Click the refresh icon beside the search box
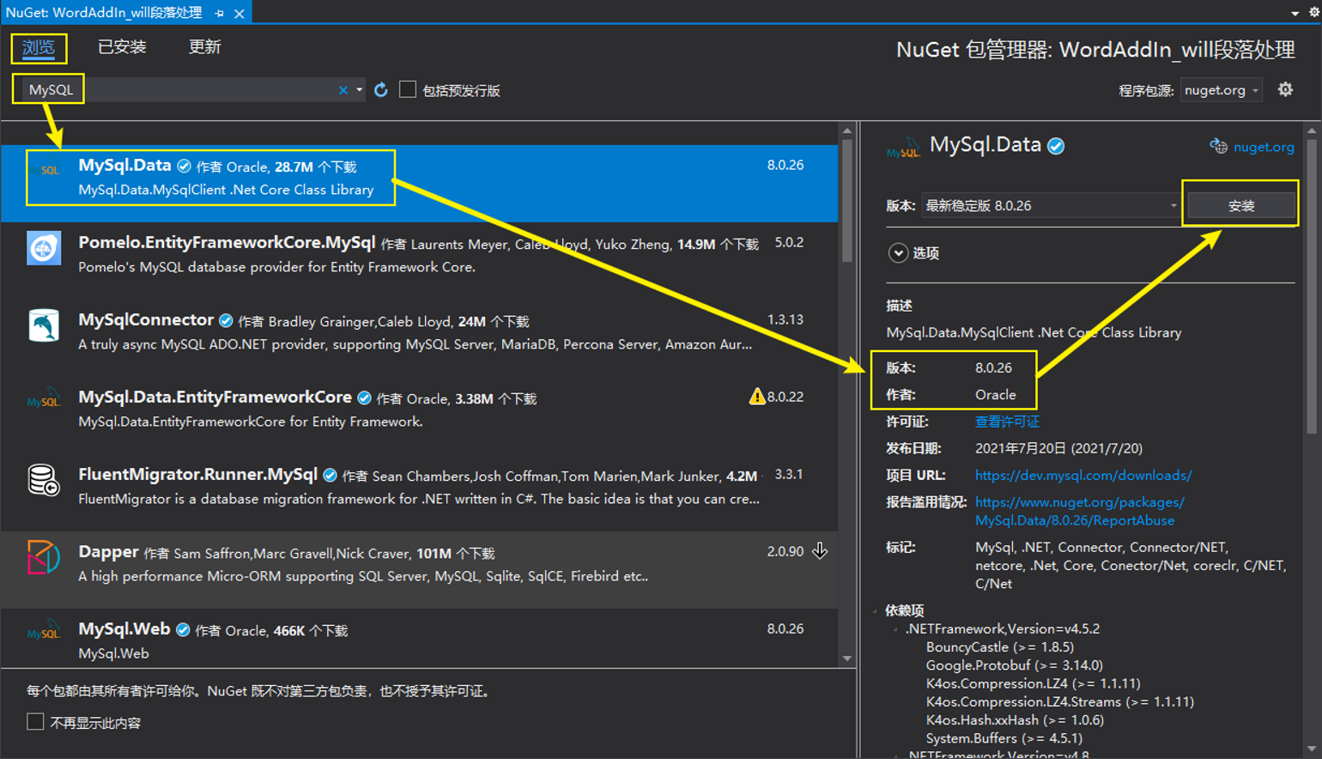This screenshot has height=759, width=1322. click(380, 89)
